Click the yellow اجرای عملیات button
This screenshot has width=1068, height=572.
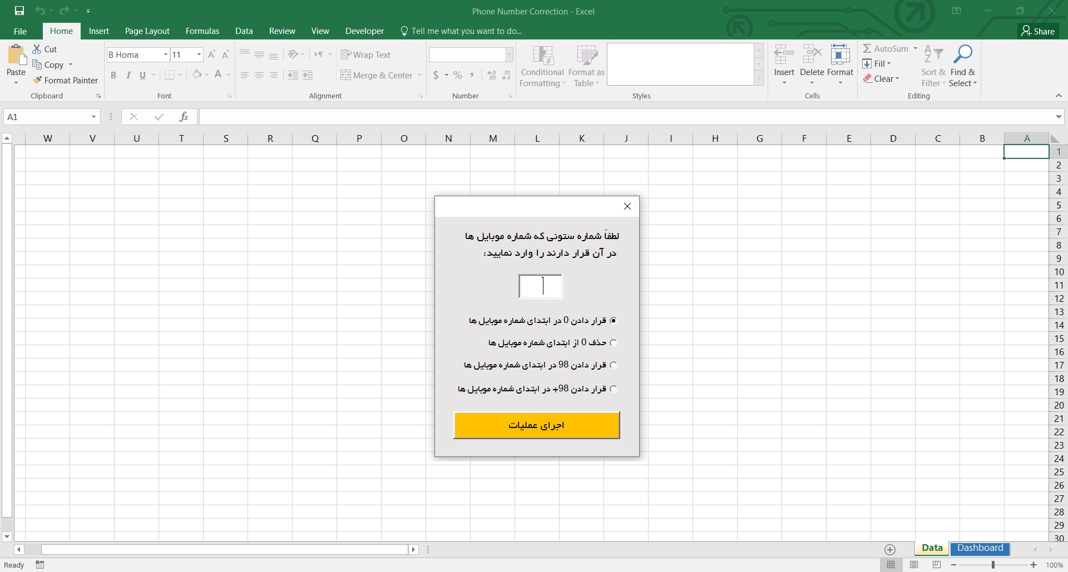536,425
